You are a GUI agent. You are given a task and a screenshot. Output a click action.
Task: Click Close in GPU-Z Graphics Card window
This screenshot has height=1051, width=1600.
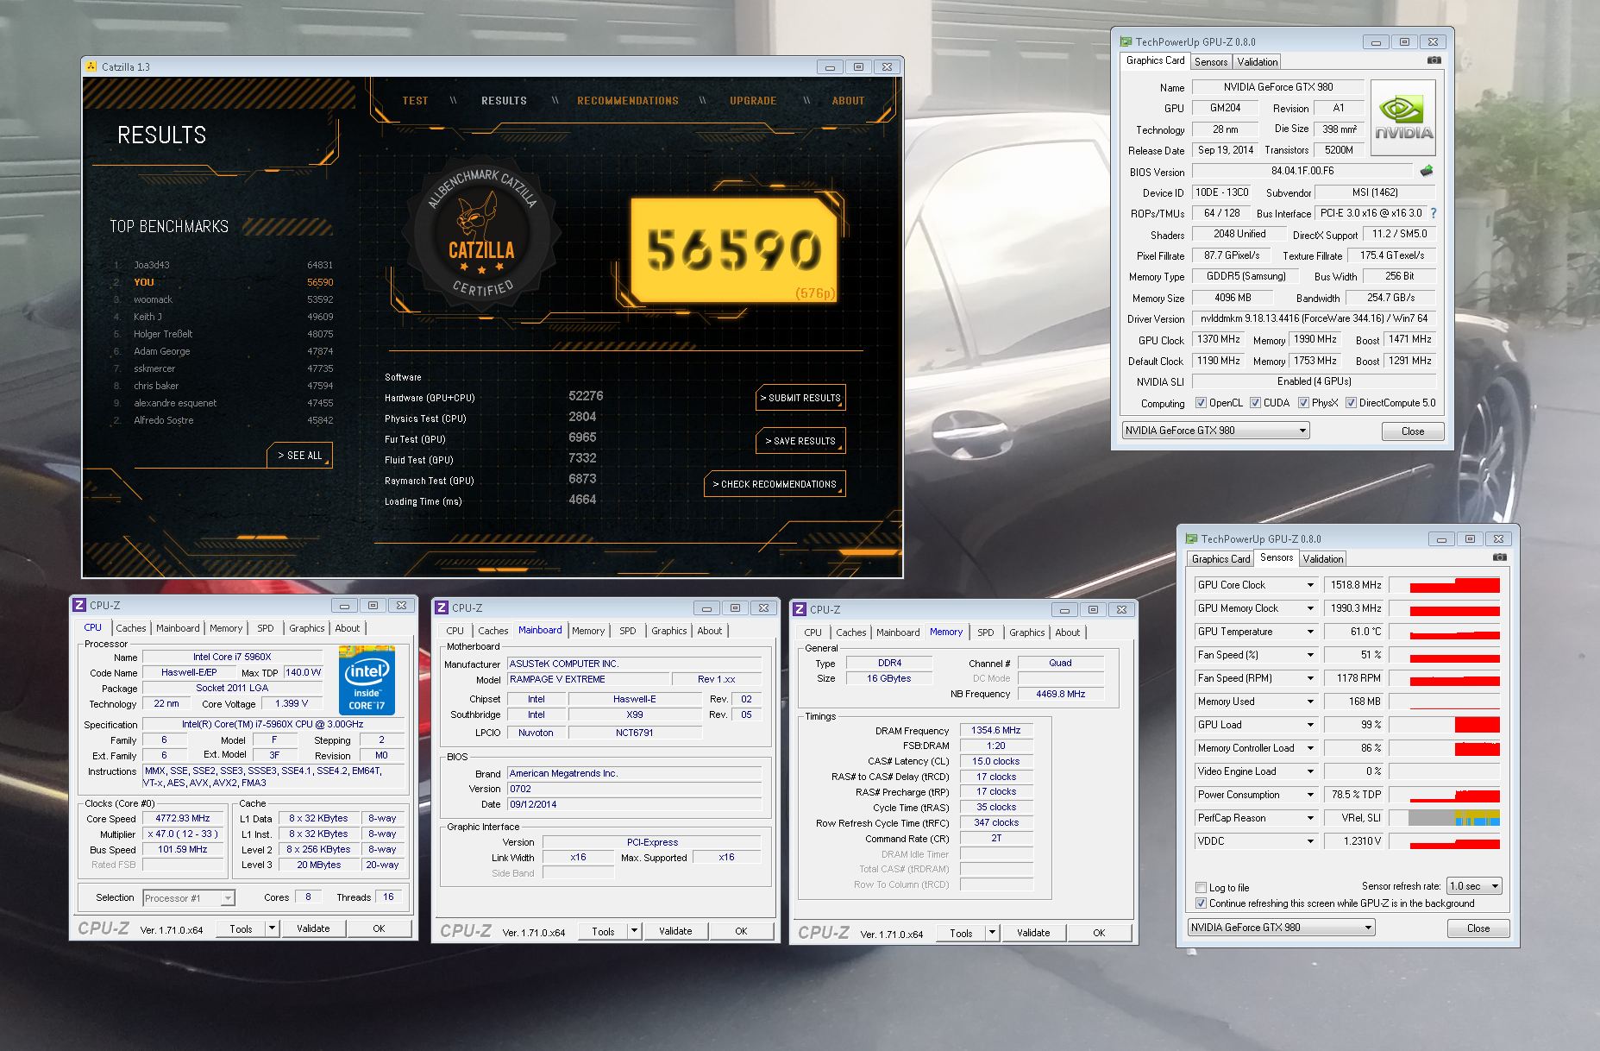coord(1413,431)
